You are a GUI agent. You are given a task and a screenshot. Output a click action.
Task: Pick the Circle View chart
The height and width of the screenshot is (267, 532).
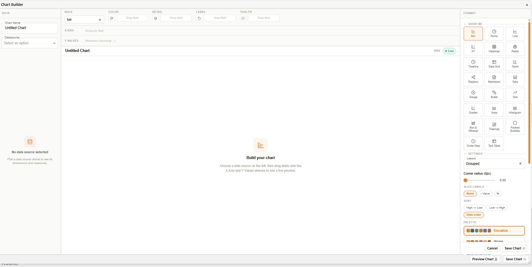coord(473,143)
